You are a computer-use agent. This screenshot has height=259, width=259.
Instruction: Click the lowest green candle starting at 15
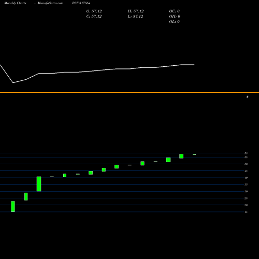pos(13,206)
